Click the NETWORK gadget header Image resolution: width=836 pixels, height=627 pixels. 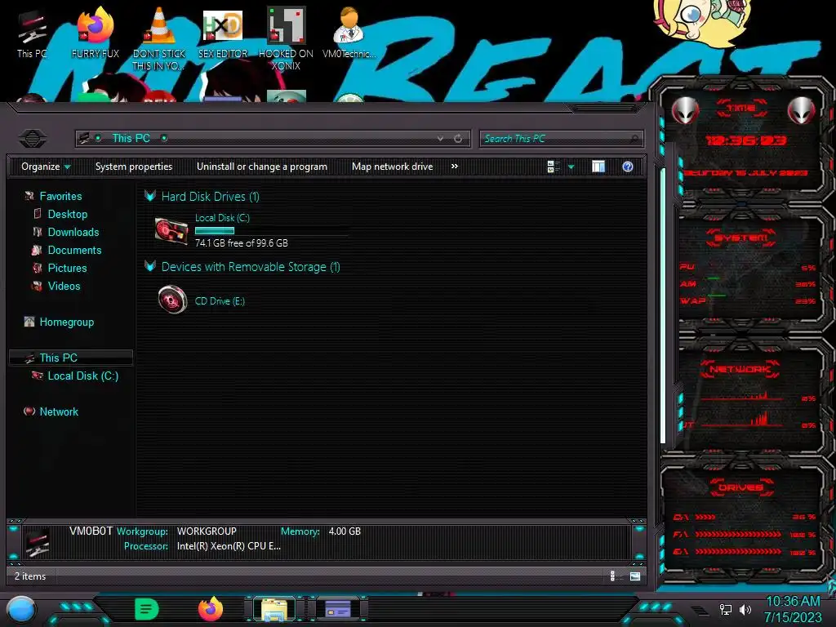740,369
